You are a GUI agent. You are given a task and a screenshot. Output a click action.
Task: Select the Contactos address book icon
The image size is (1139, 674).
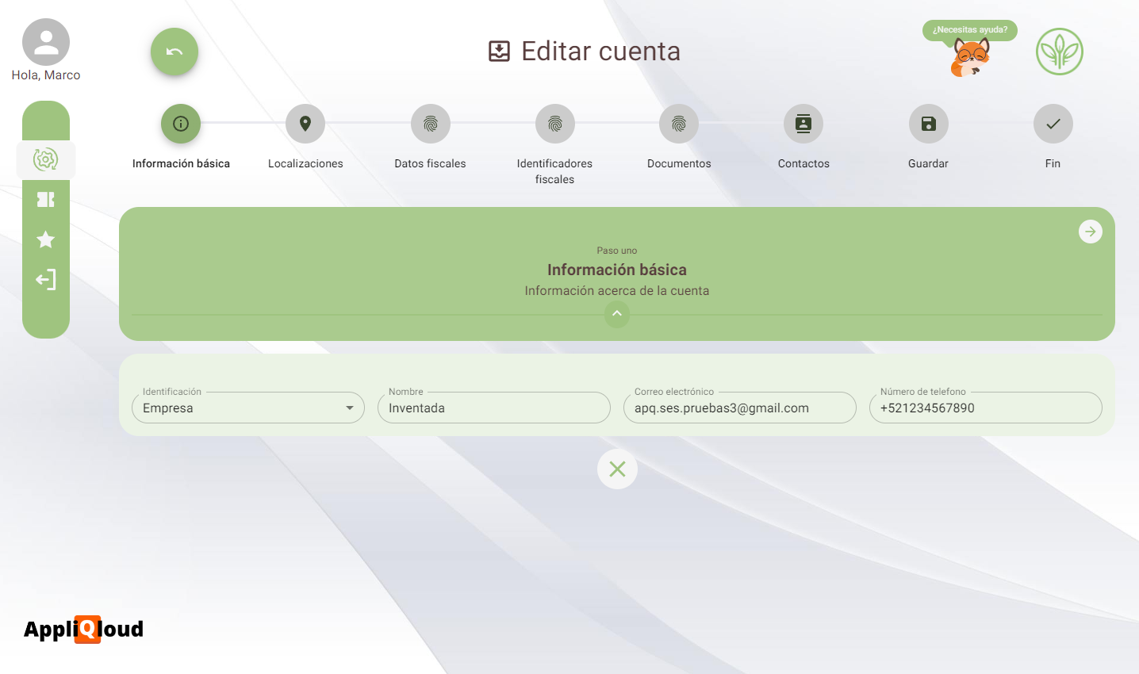click(x=803, y=124)
